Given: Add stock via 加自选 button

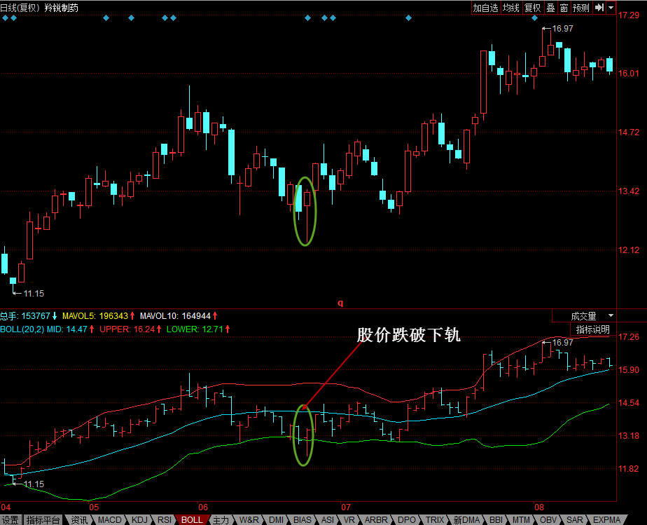Looking at the screenshot, I should pyautogui.click(x=486, y=8).
